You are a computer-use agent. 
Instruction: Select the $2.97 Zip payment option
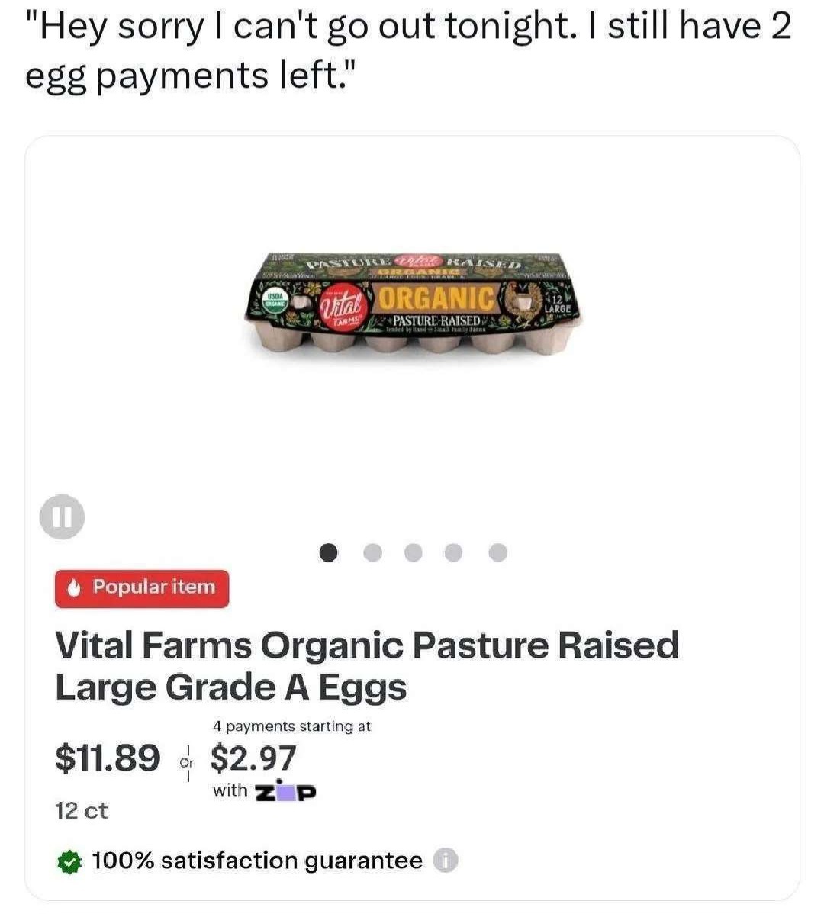click(x=253, y=758)
